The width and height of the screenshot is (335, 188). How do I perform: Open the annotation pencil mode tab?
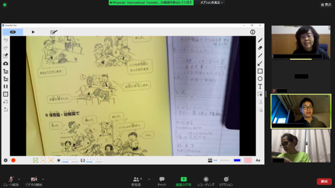point(54,32)
